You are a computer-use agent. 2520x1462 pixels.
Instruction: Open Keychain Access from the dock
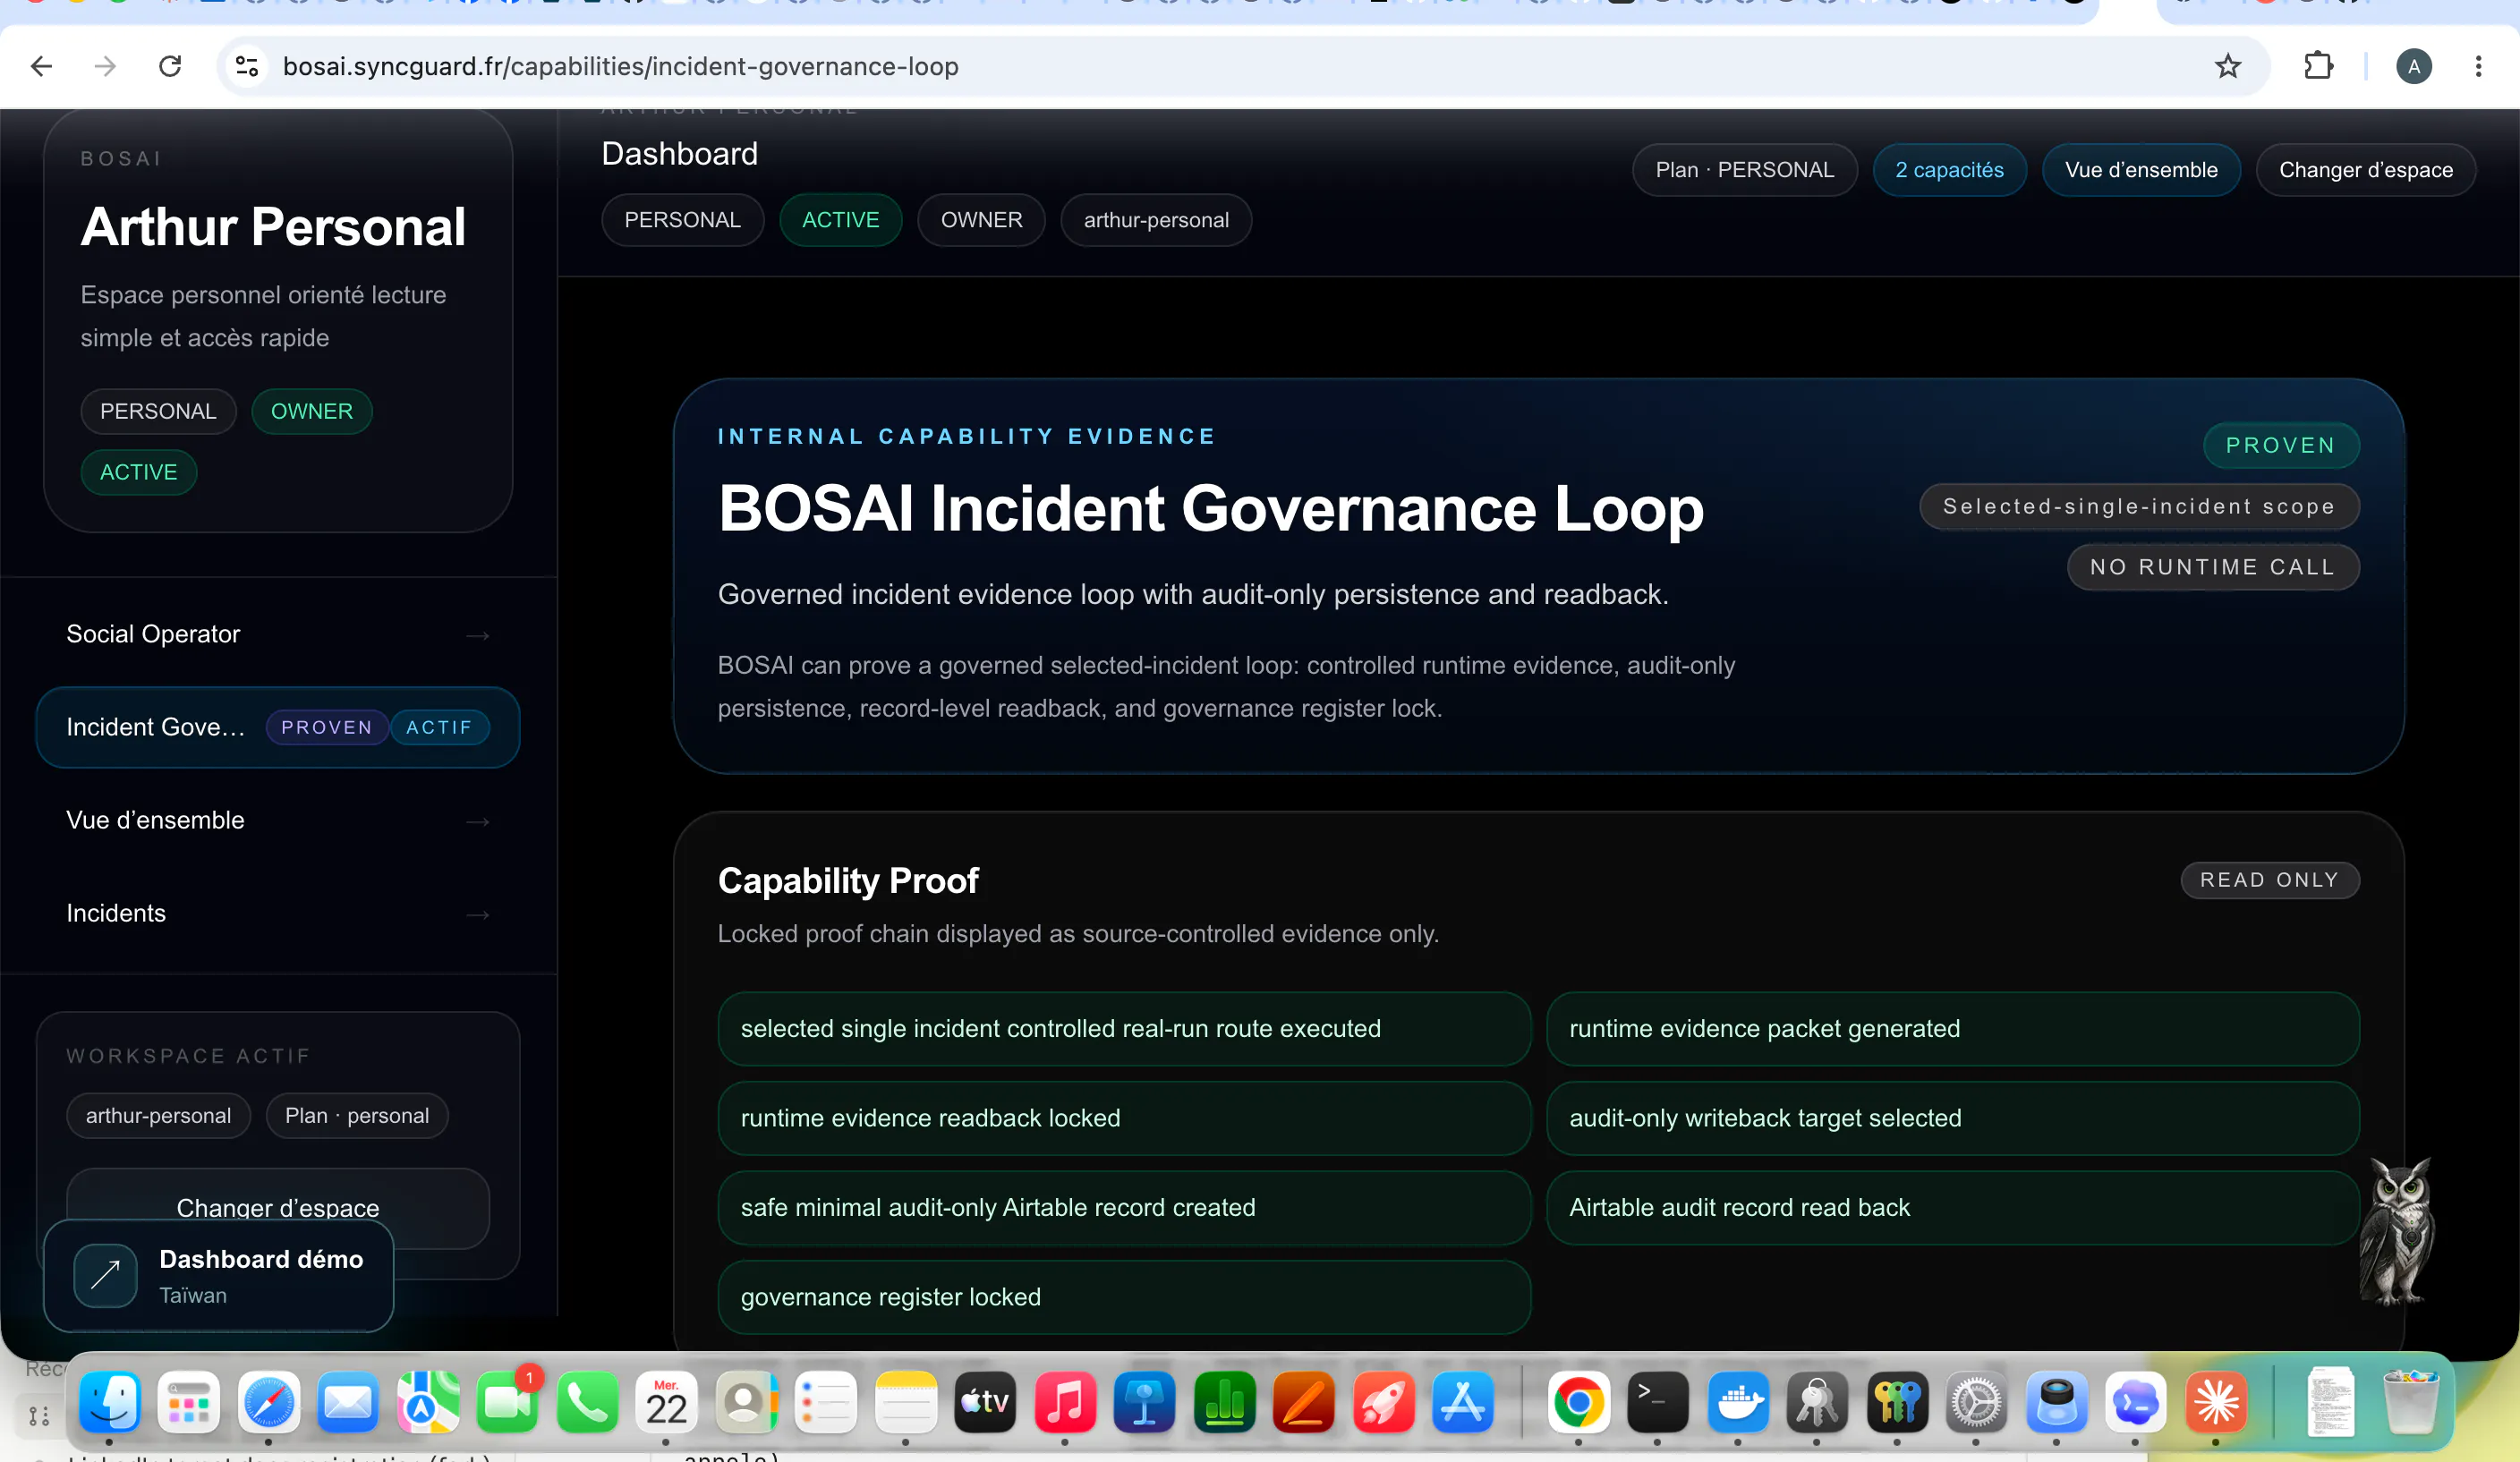[x=1817, y=1402]
